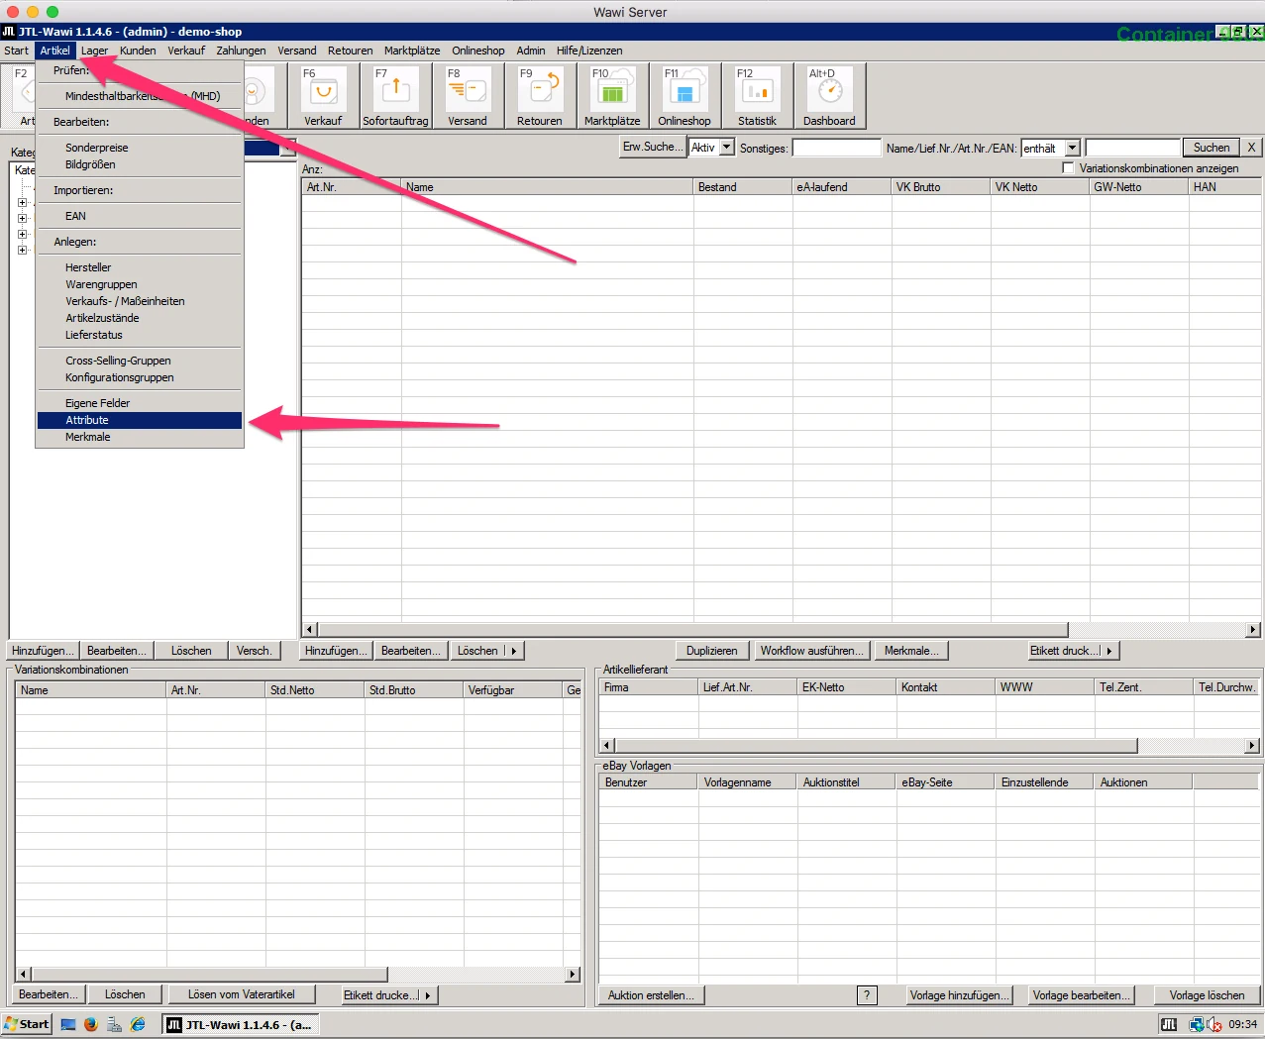Click the Duplizieren button

coord(712,651)
